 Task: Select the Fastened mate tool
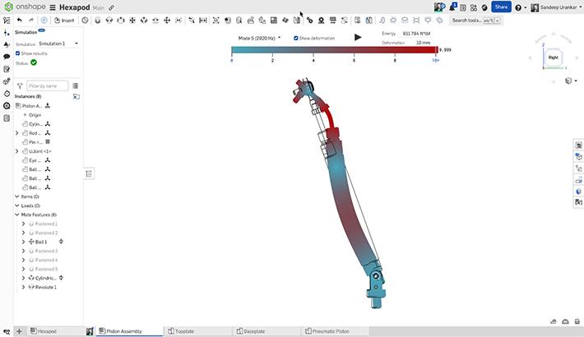[98, 21]
